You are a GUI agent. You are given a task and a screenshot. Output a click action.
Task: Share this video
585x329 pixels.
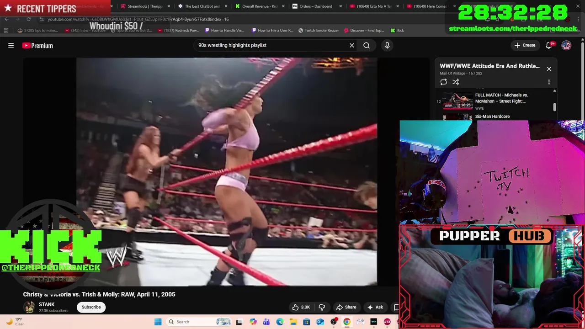(x=346, y=307)
